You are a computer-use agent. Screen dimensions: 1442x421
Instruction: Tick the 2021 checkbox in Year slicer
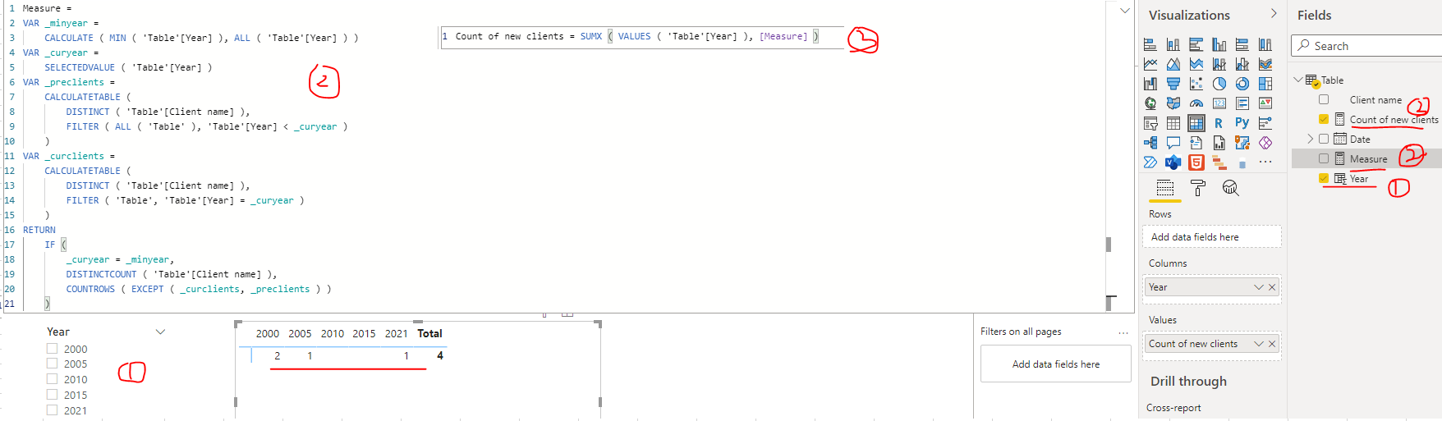click(x=52, y=410)
